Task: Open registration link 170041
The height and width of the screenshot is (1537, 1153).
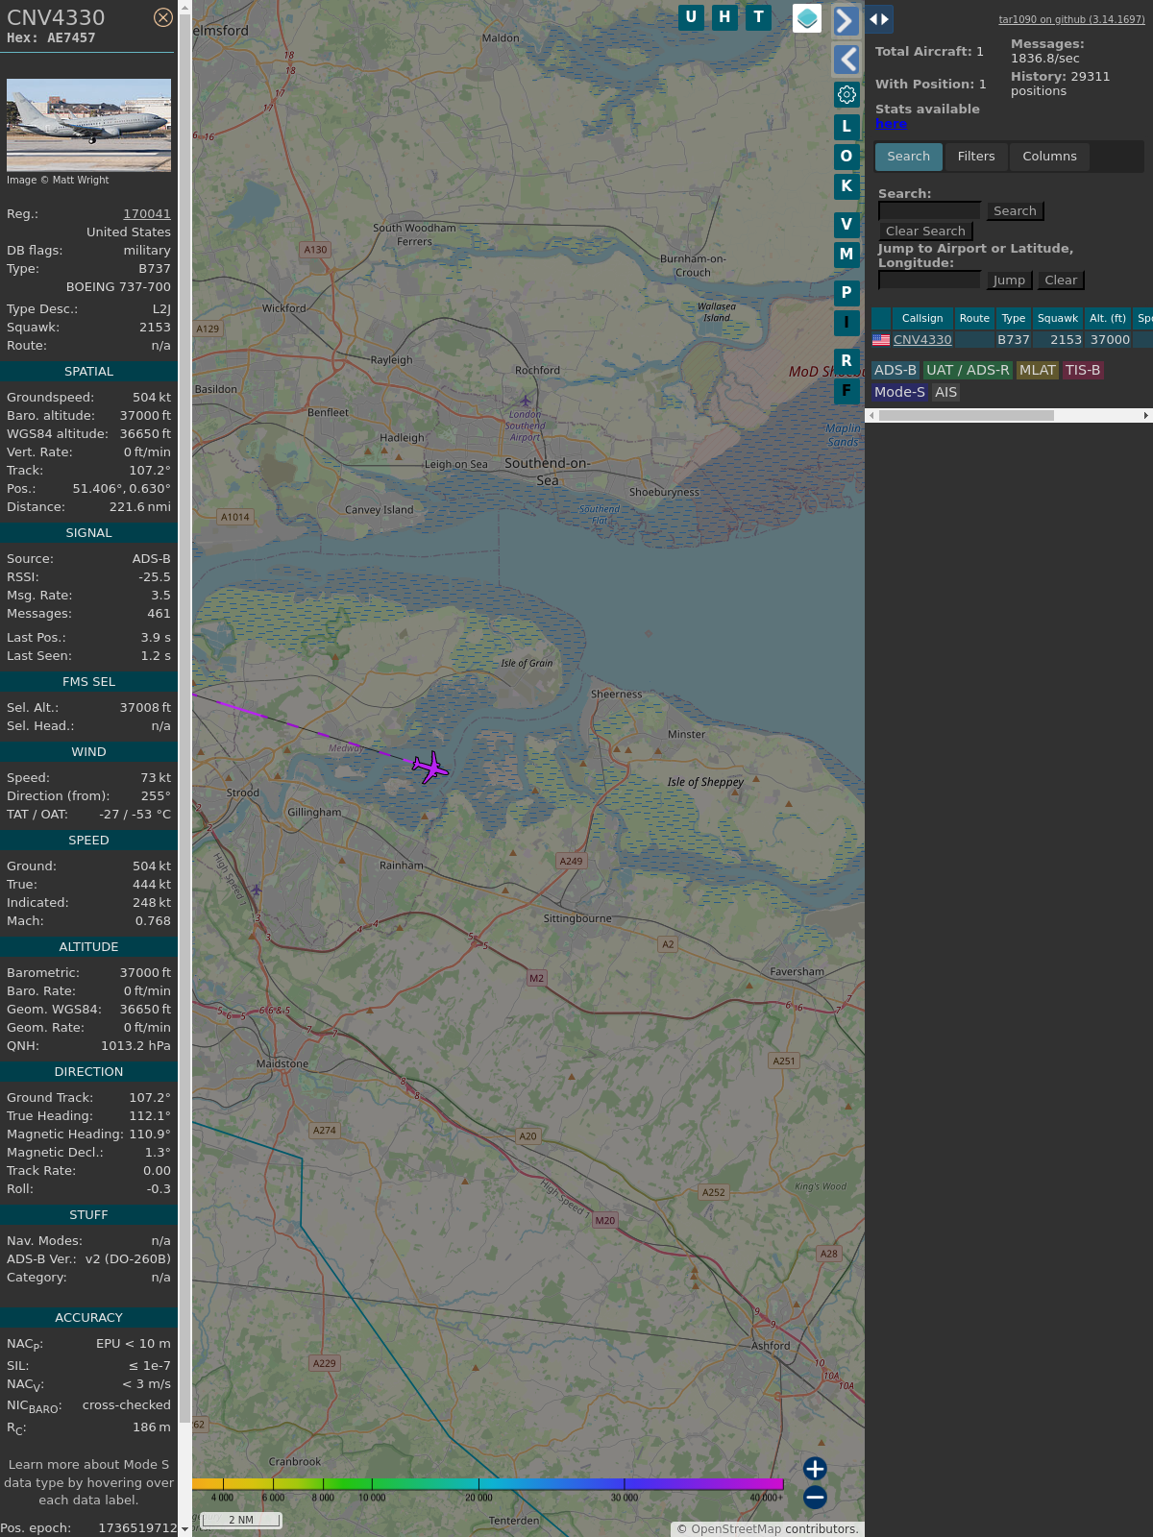Action: (146, 214)
